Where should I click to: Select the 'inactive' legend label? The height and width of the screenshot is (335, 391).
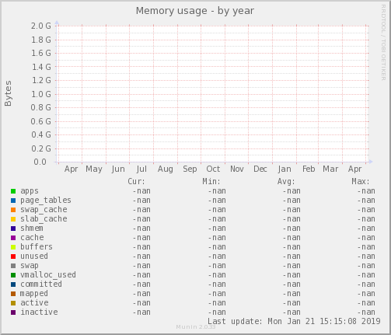(40, 312)
